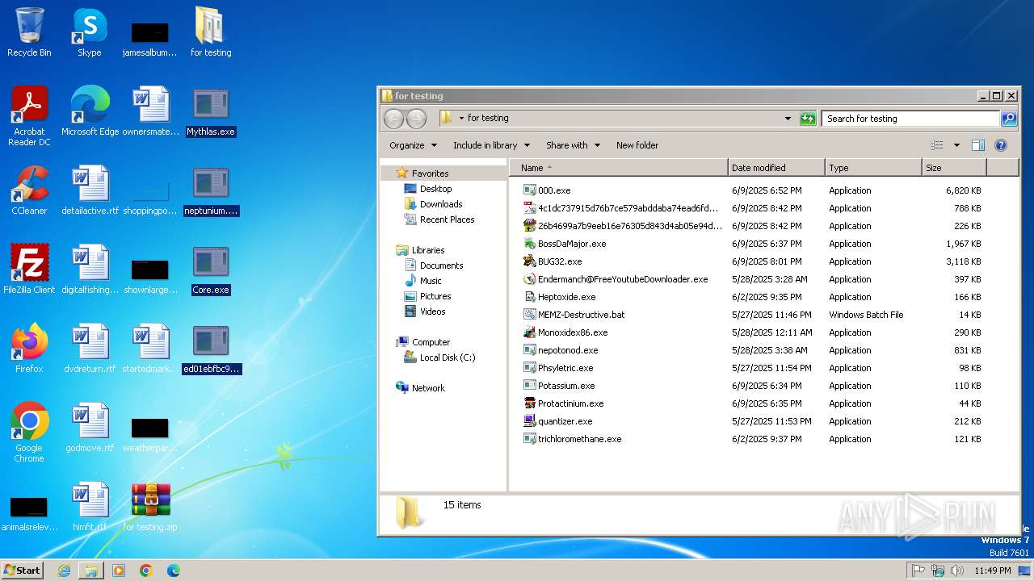Click the Explorer Back navigation button
Image resolution: width=1034 pixels, height=581 pixels.
click(x=393, y=119)
